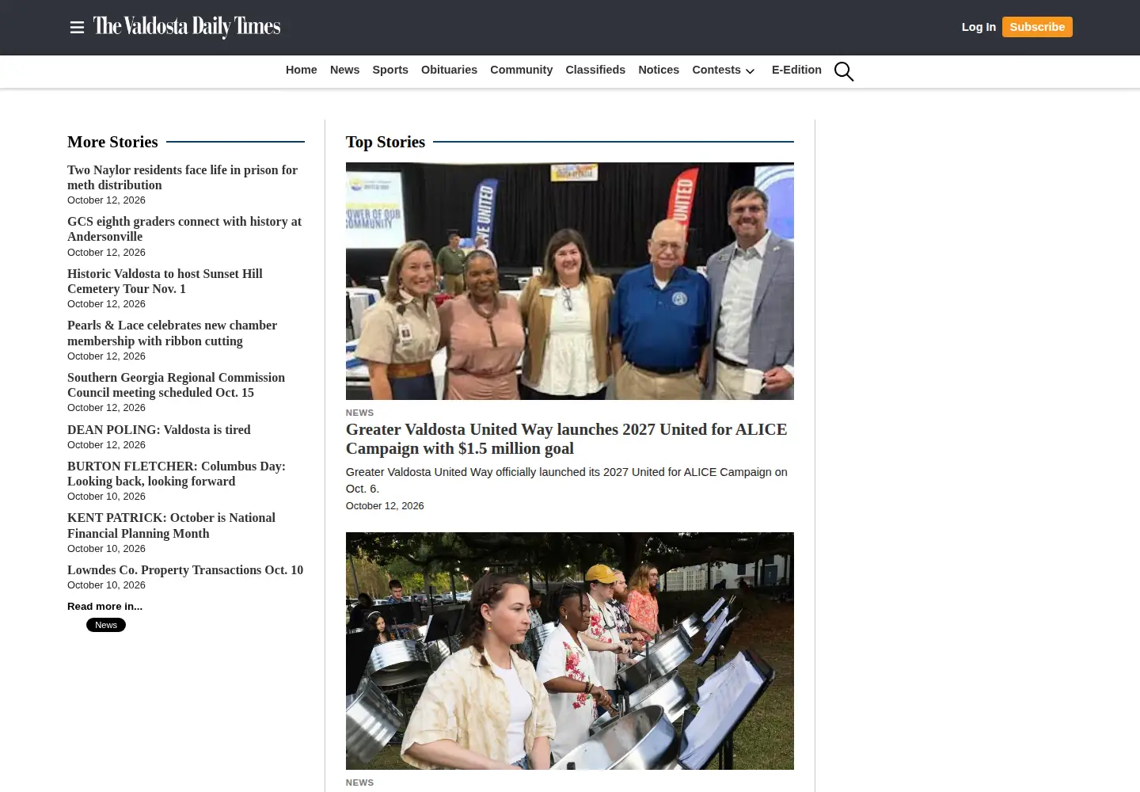Open the Obituaries section
This screenshot has width=1140, height=792.
[449, 70]
